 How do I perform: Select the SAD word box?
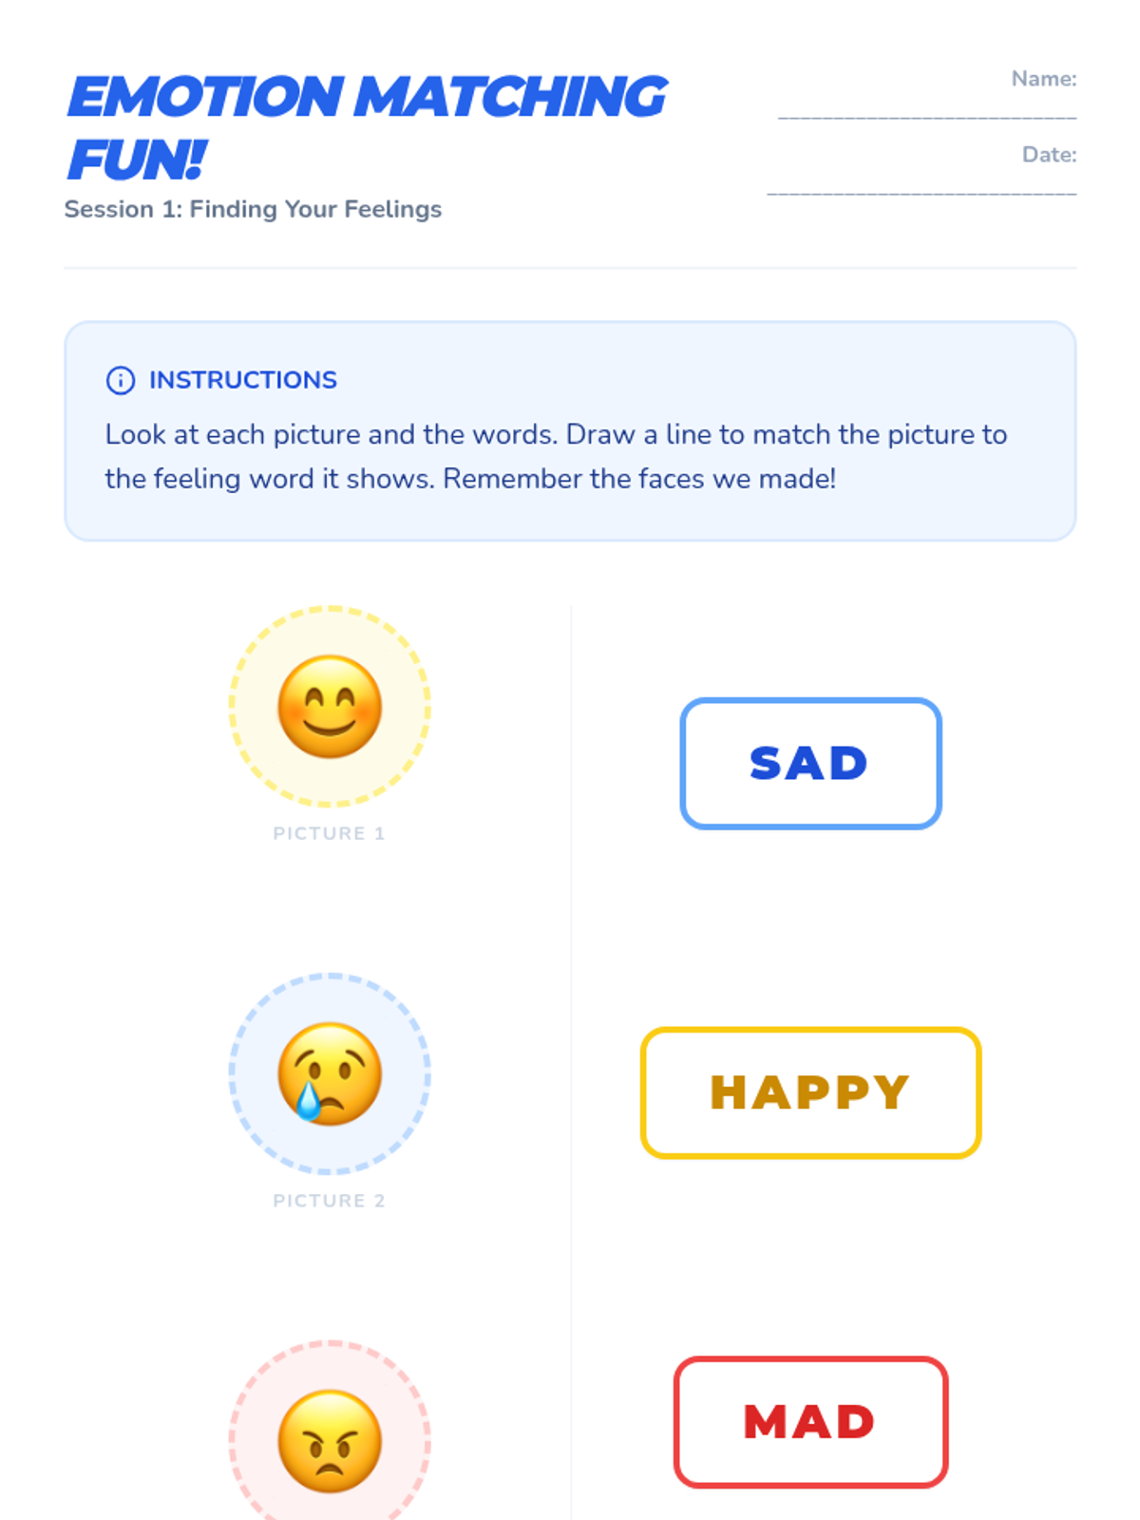click(x=810, y=764)
